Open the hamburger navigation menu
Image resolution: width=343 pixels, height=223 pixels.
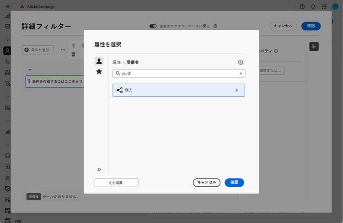click(7, 6)
